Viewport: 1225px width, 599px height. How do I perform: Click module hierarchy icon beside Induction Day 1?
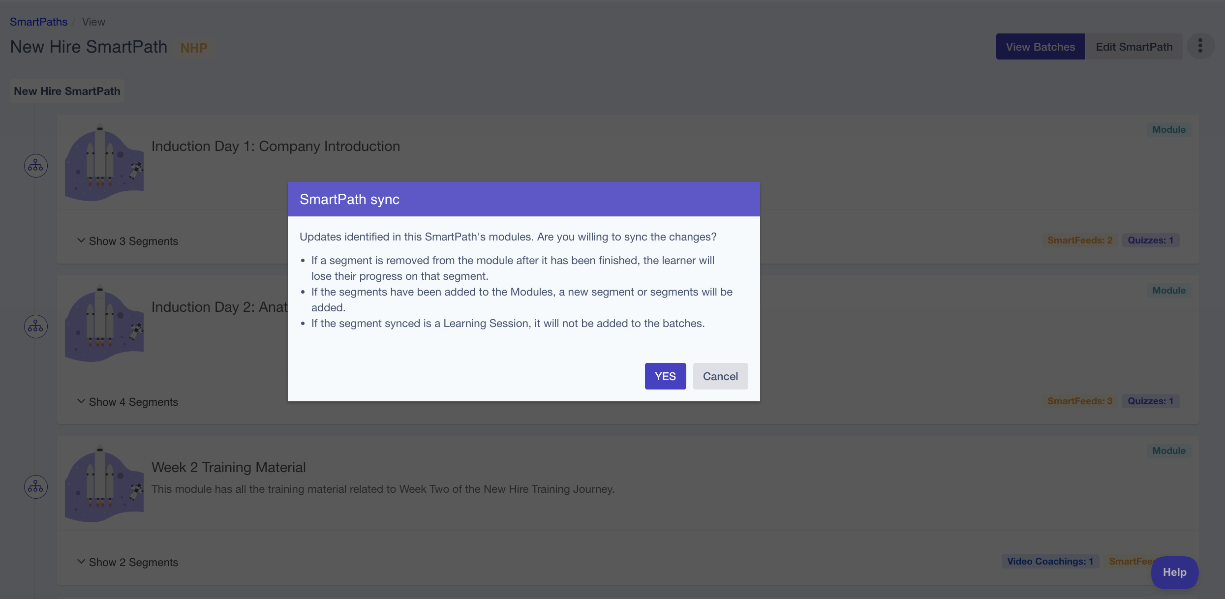coord(36,166)
